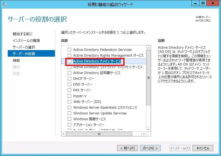Image resolution: width=221 pixels, height=156 pixels.
Task: Tick the Hyper-V checkbox
Action: [70, 96]
